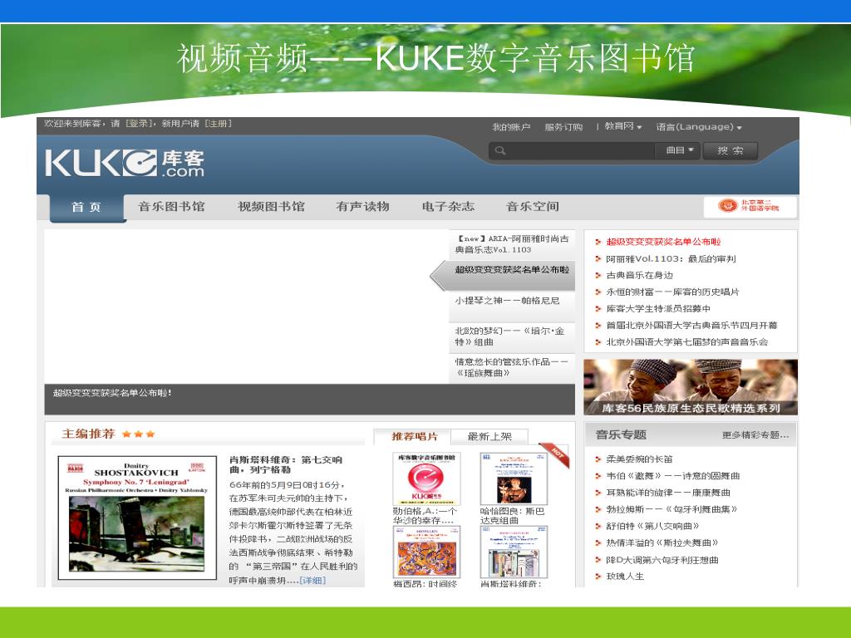Open 库客大学生特派员招募中 link
Screen dimensions: 851x638
coord(658,309)
